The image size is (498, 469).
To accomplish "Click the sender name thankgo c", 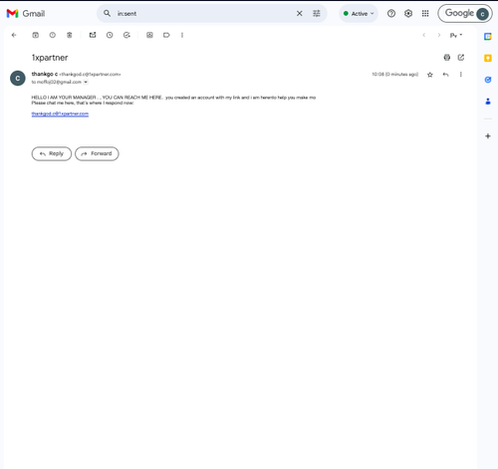I will coord(45,74).
